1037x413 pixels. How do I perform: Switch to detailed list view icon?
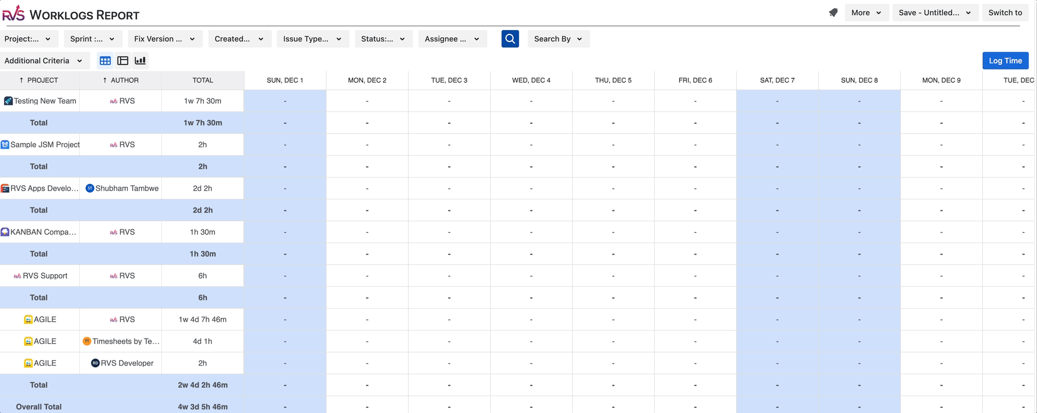[123, 61]
